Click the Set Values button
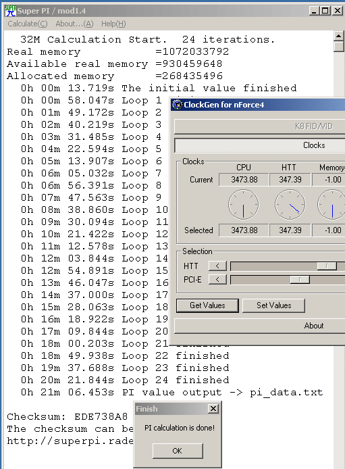Screen dimensions: 345x469 click(273, 305)
